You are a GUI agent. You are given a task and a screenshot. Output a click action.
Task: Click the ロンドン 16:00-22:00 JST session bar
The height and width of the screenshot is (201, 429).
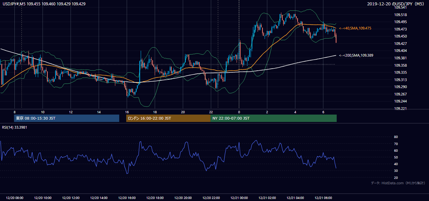(168, 118)
